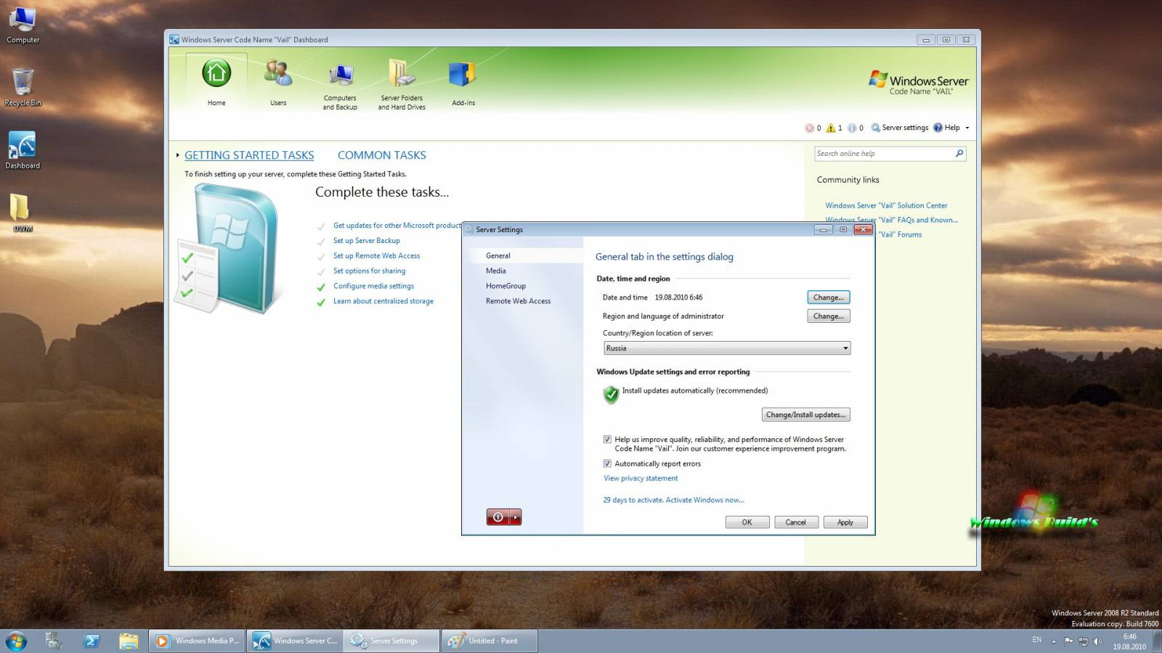Switch to Getting Started Tasks tab
Image resolution: width=1162 pixels, height=653 pixels.
coord(249,155)
